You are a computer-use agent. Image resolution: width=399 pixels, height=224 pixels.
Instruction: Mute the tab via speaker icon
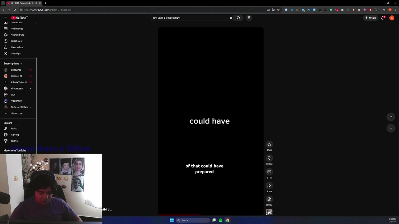36,3
